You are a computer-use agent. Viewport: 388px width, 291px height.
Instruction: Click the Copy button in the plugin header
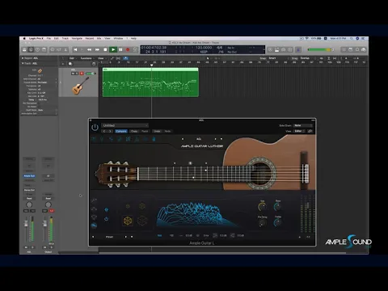134,131
